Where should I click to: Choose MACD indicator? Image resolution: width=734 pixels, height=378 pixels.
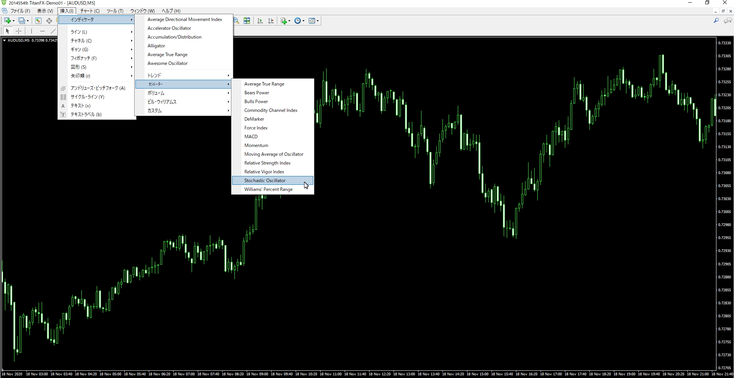click(273, 137)
